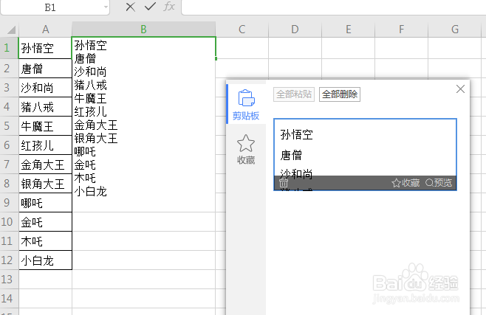Viewport: 486px width, 315px height.
Task: Click cell A11 containing 木吒
Action: (45, 241)
